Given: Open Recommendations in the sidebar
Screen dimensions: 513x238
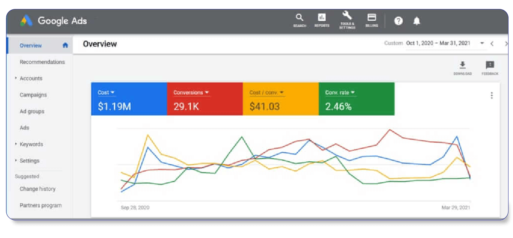Looking at the screenshot, I should [42, 62].
